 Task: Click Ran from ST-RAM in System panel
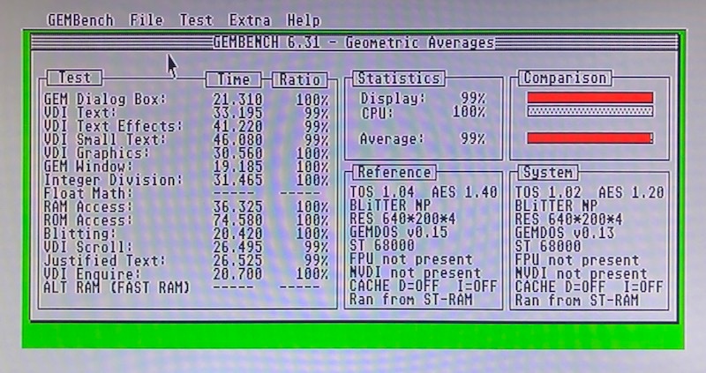577,300
